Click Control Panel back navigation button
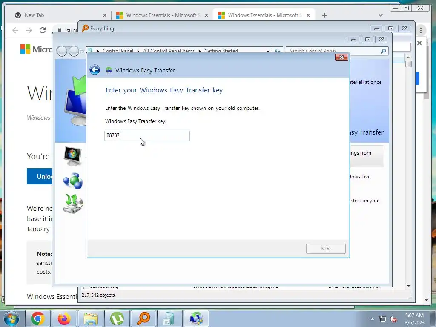Screen dimensions: 436x327 coord(62,51)
